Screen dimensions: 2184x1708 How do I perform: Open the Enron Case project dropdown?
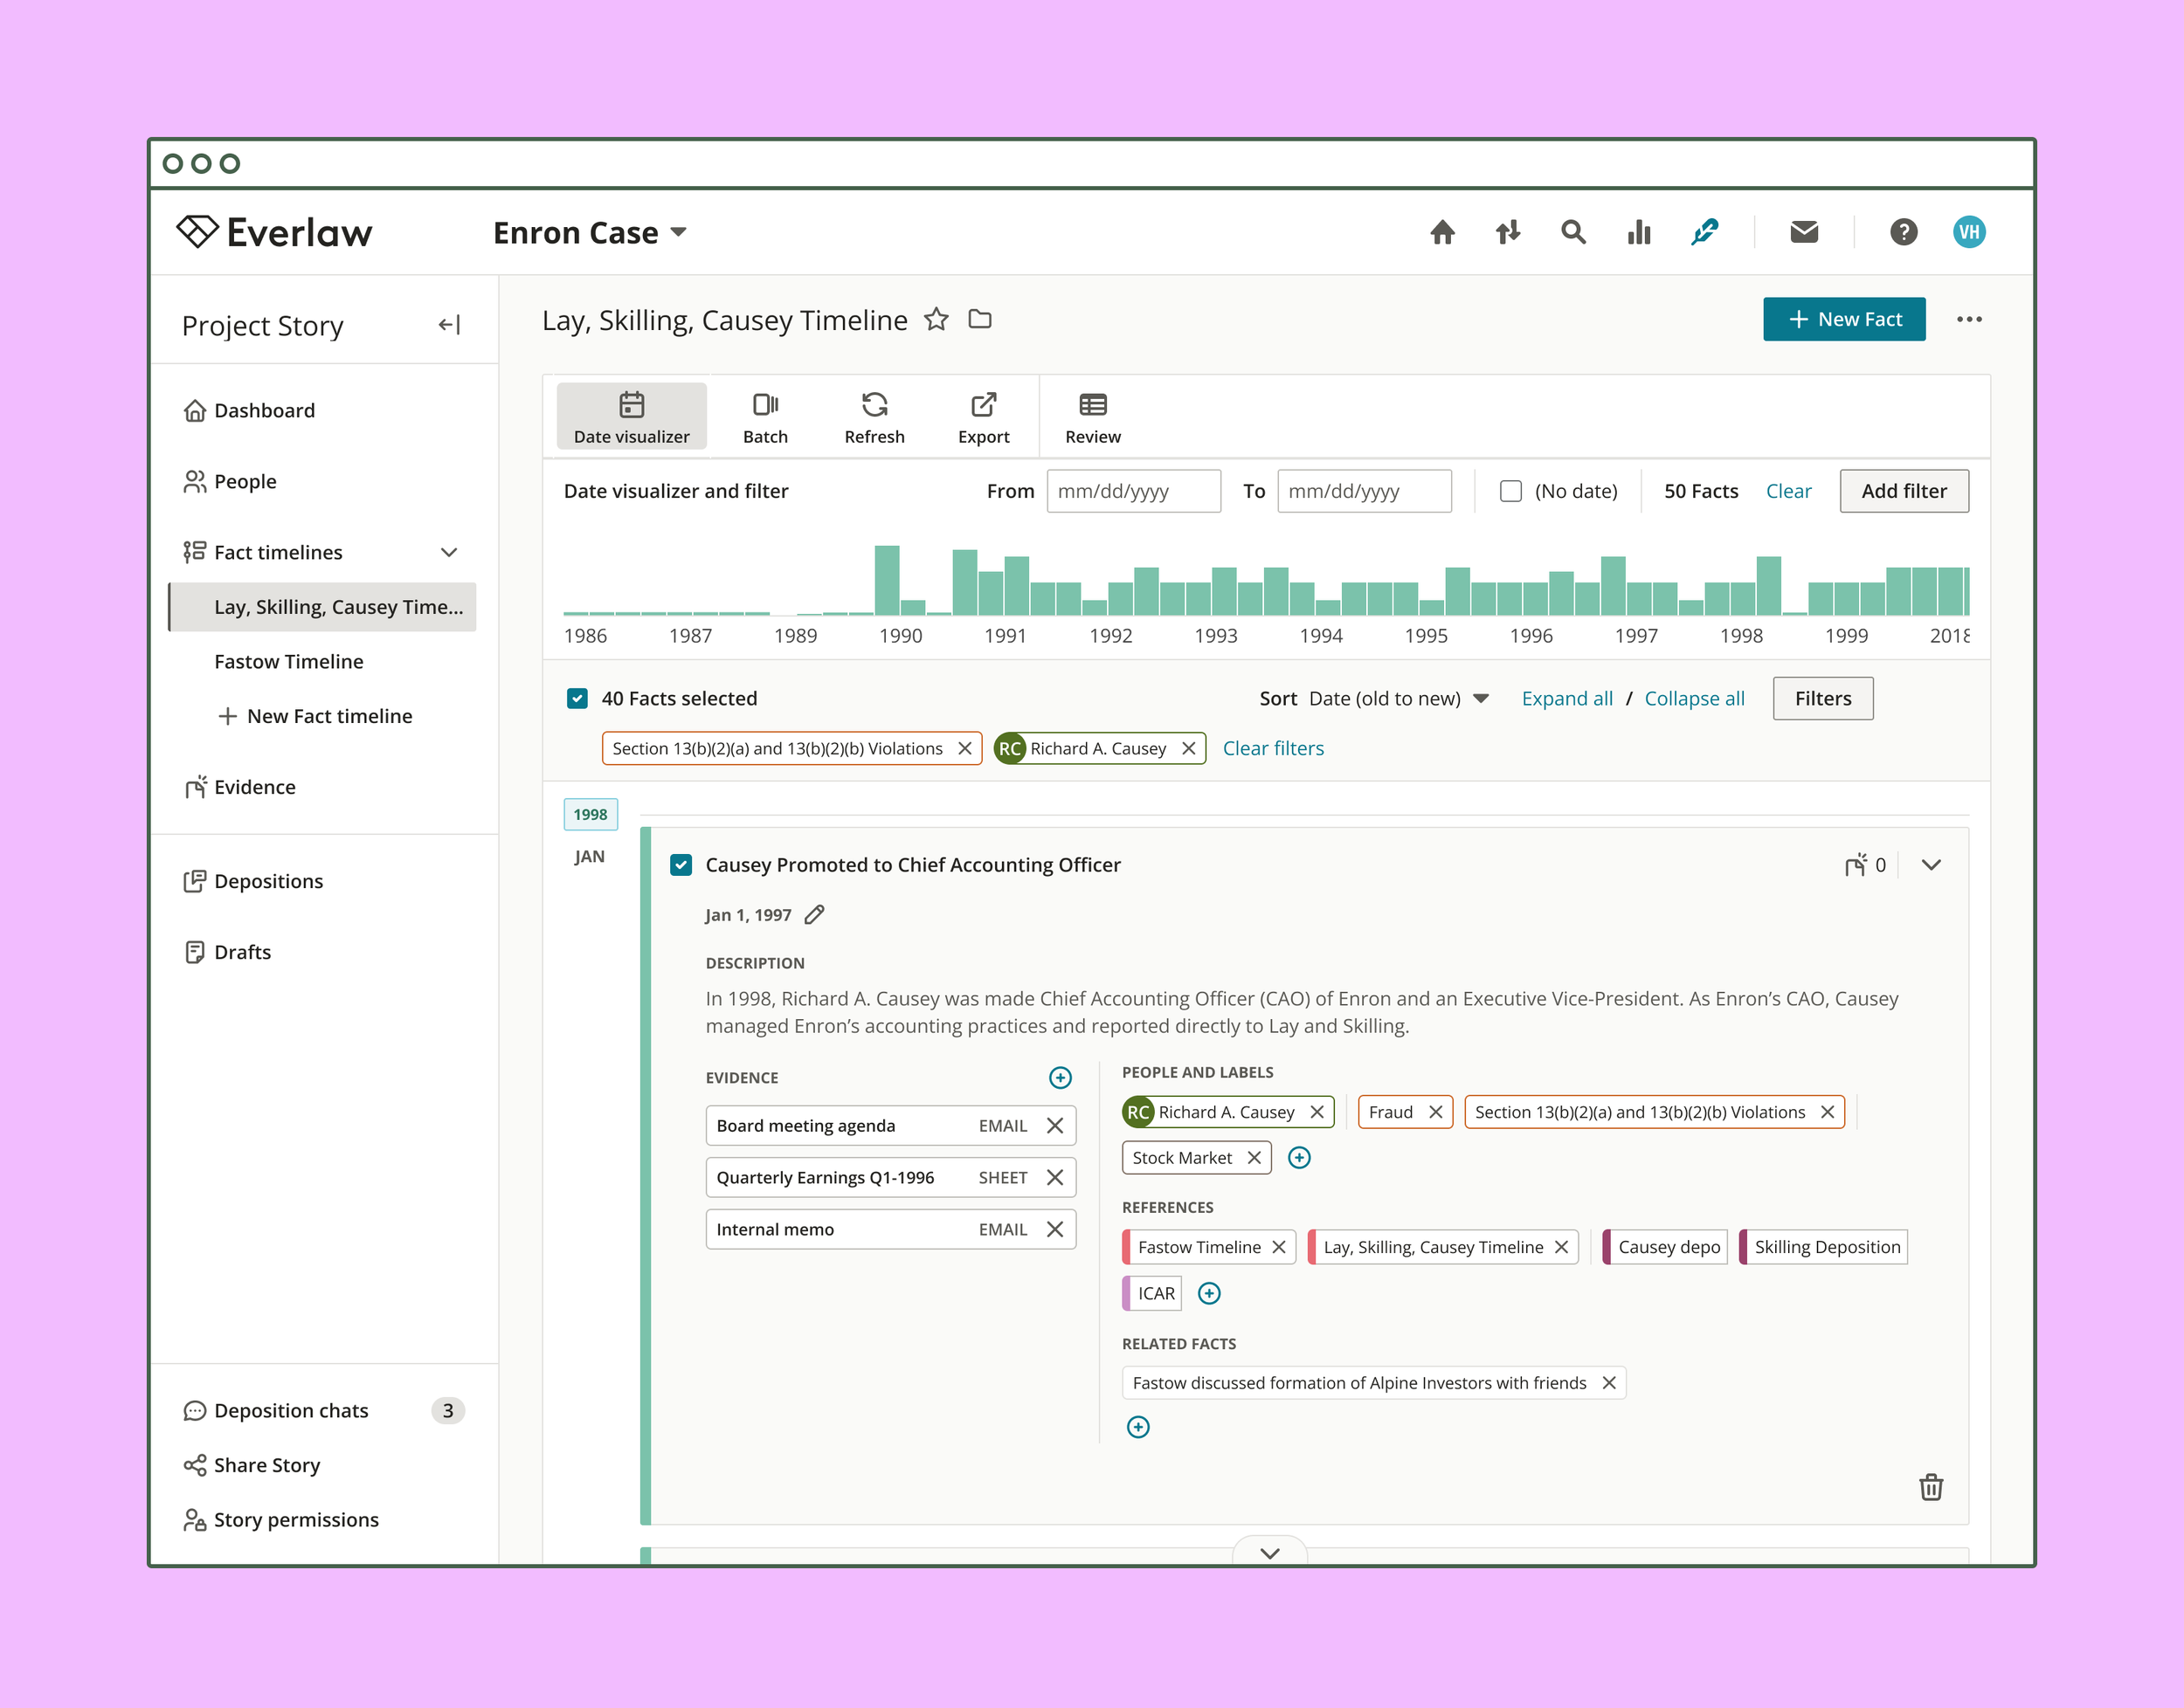(591, 232)
